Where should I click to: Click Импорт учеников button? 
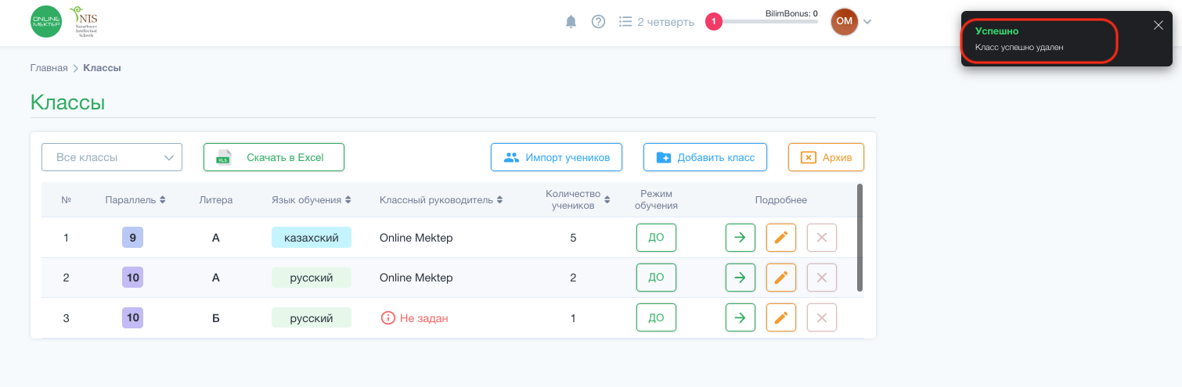point(557,157)
